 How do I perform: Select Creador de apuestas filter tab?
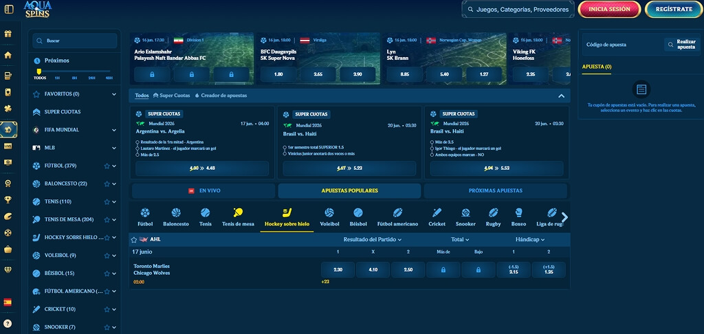click(x=221, y=96)
